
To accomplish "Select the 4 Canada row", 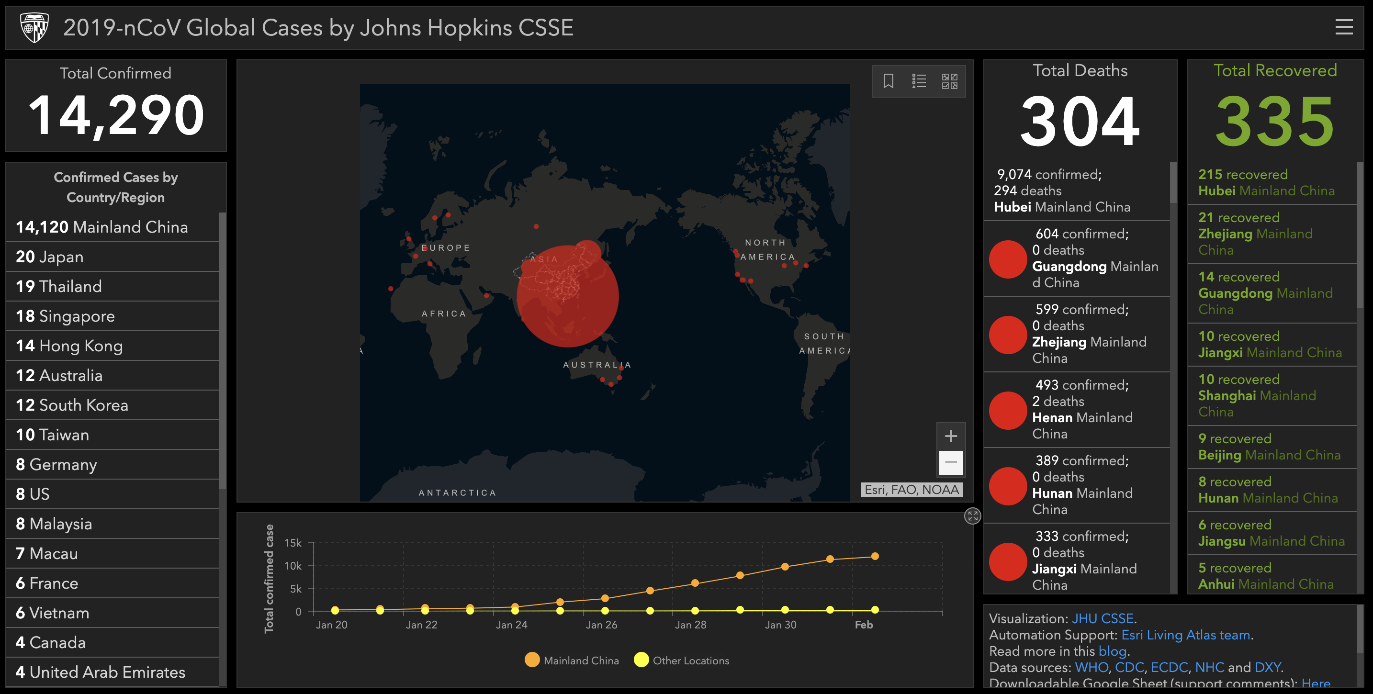I will 112,643.
